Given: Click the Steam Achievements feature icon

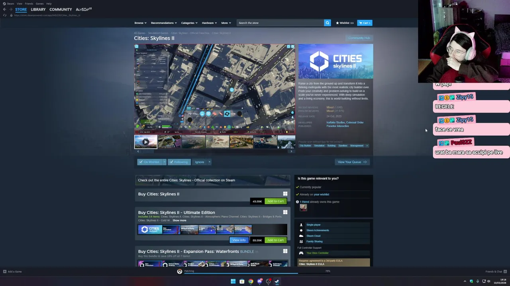Looking at the screenshot, I should pyautogui.click(x=301, y=230).
